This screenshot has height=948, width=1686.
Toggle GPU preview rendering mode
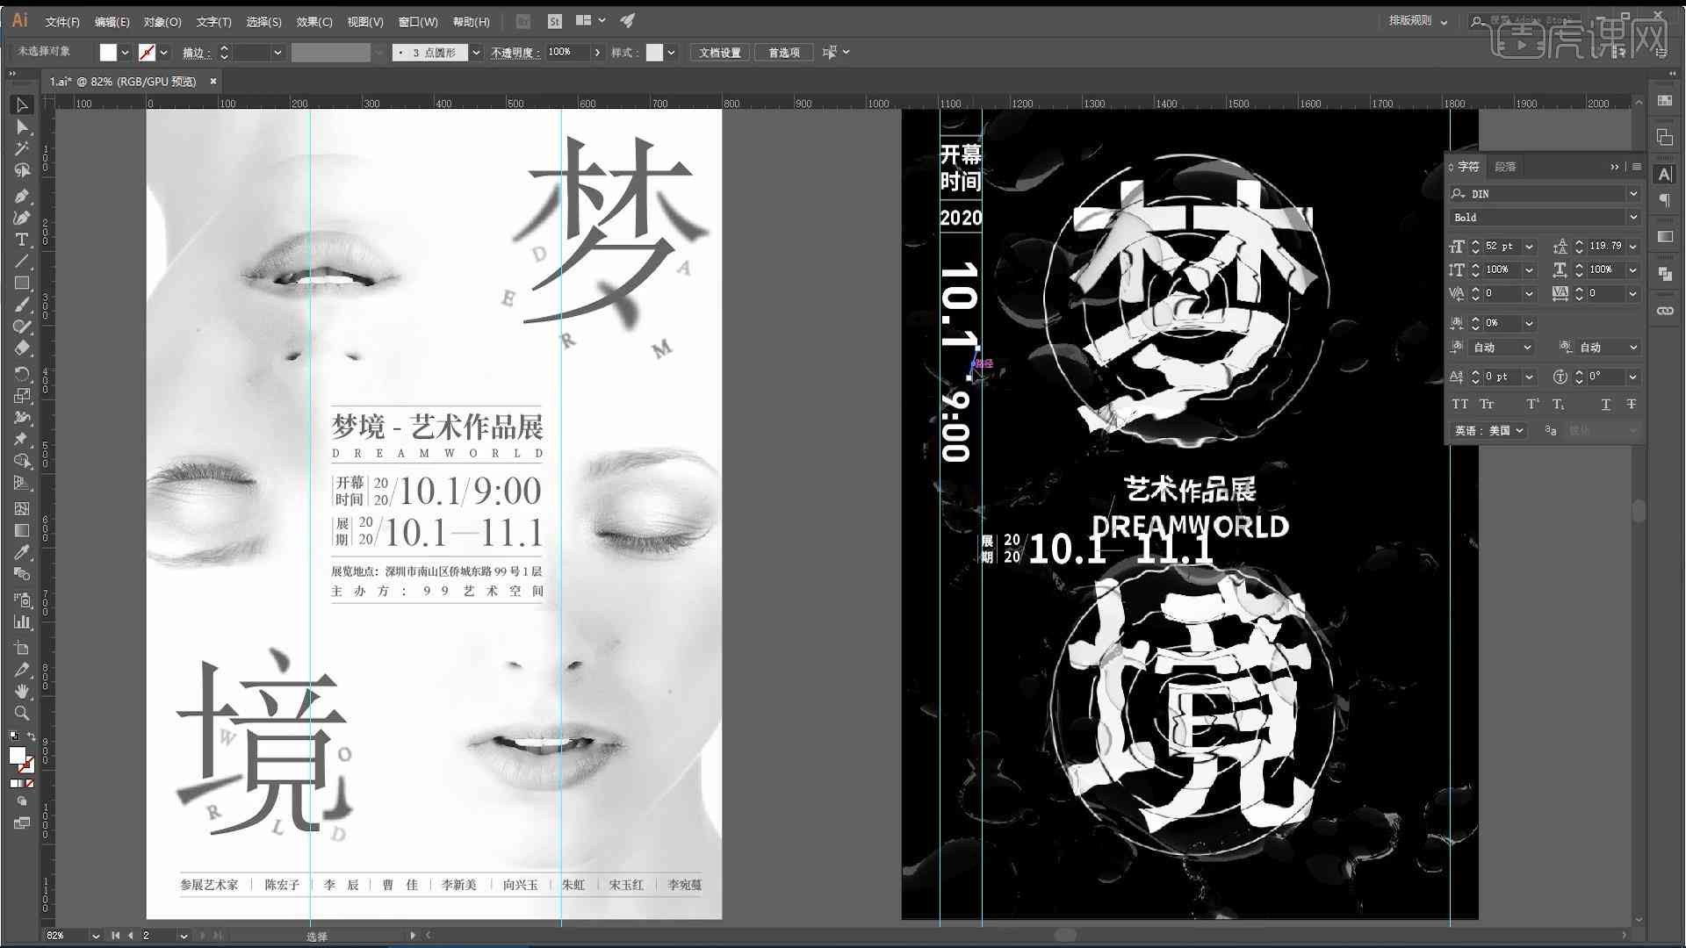628,19
